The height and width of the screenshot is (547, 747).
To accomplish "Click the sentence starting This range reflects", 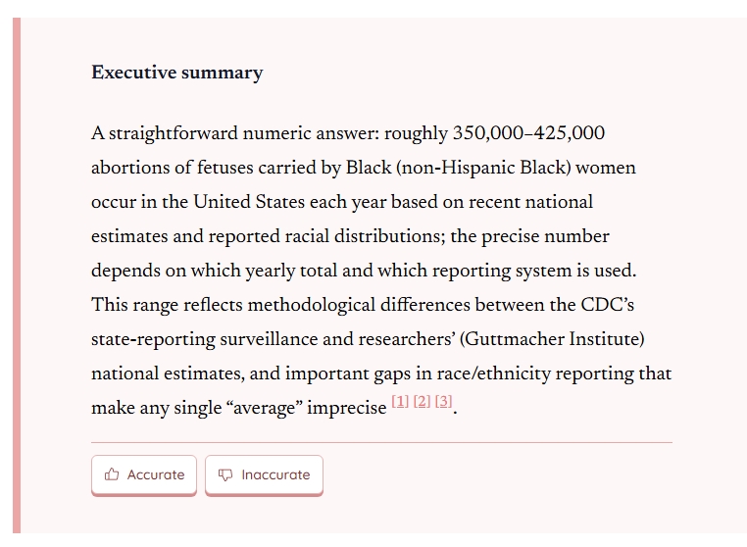I will pyautogui.click(x=381, y=356).
